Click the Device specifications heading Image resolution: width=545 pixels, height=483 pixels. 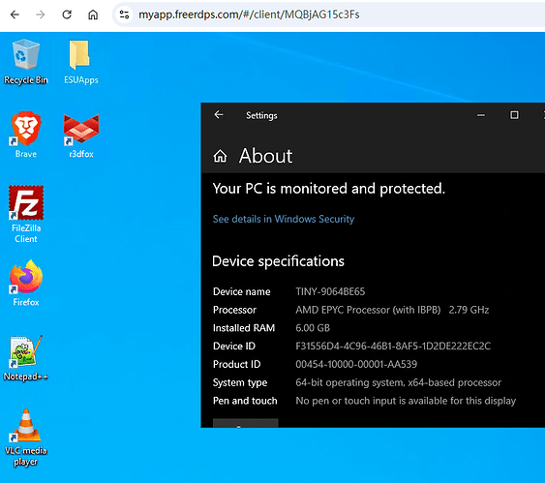[x=278, y=261]
